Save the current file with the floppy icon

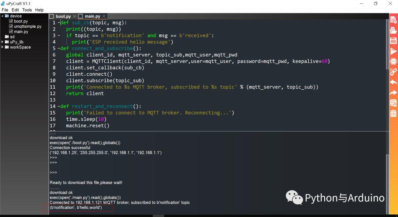[x=393, y=41]
